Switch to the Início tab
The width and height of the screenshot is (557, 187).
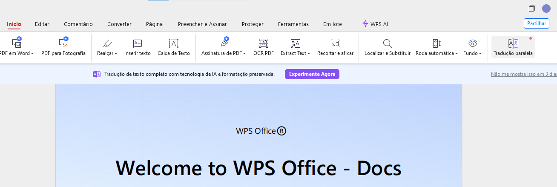pos(14,24)
